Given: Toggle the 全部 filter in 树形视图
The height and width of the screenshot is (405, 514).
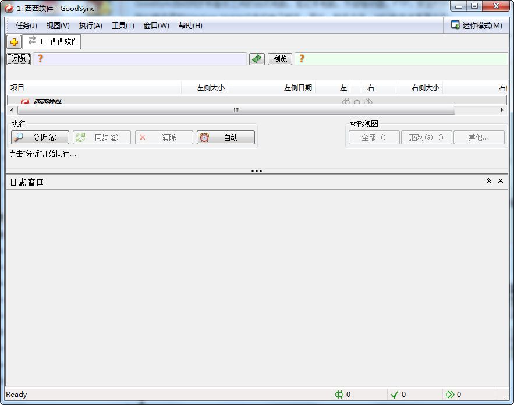Looking at the screenshot, I should click(x=374, y=137).
